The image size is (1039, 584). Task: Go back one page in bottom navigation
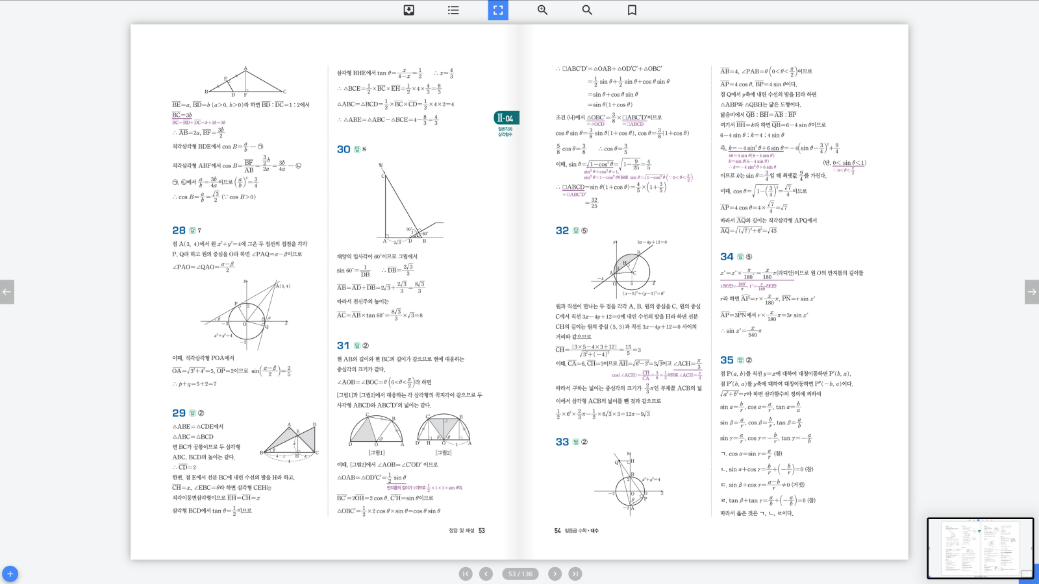pos(486,574)
